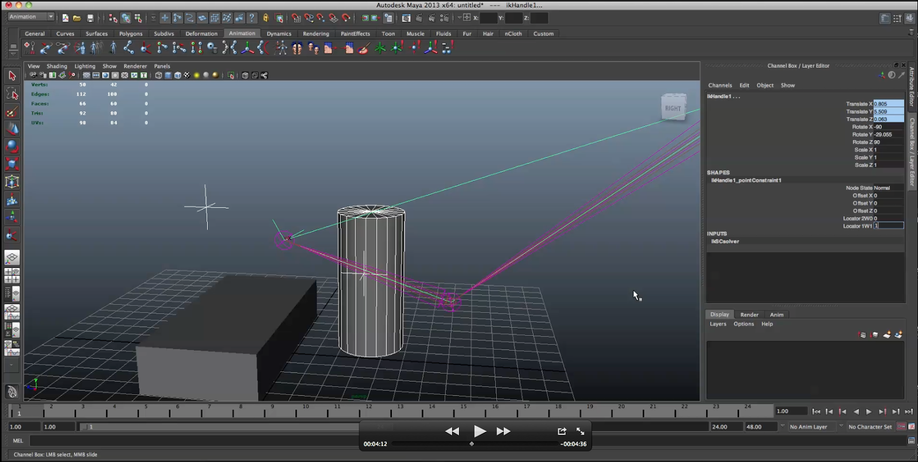This screenshot has width=918, height=462.
Task: Click the Set Key shelf icon
Action: pyautogui.click(x=29, y=48)
